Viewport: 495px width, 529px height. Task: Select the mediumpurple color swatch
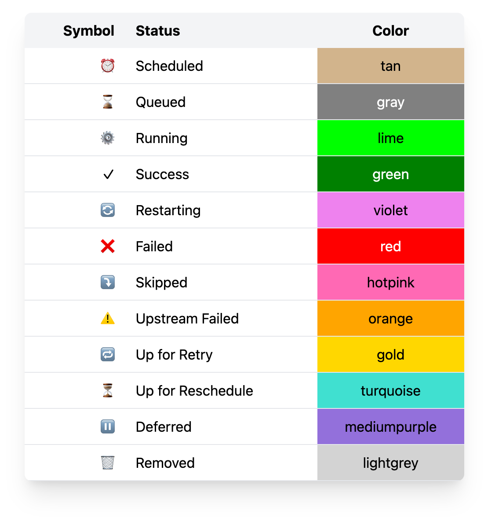pos(391,427)
